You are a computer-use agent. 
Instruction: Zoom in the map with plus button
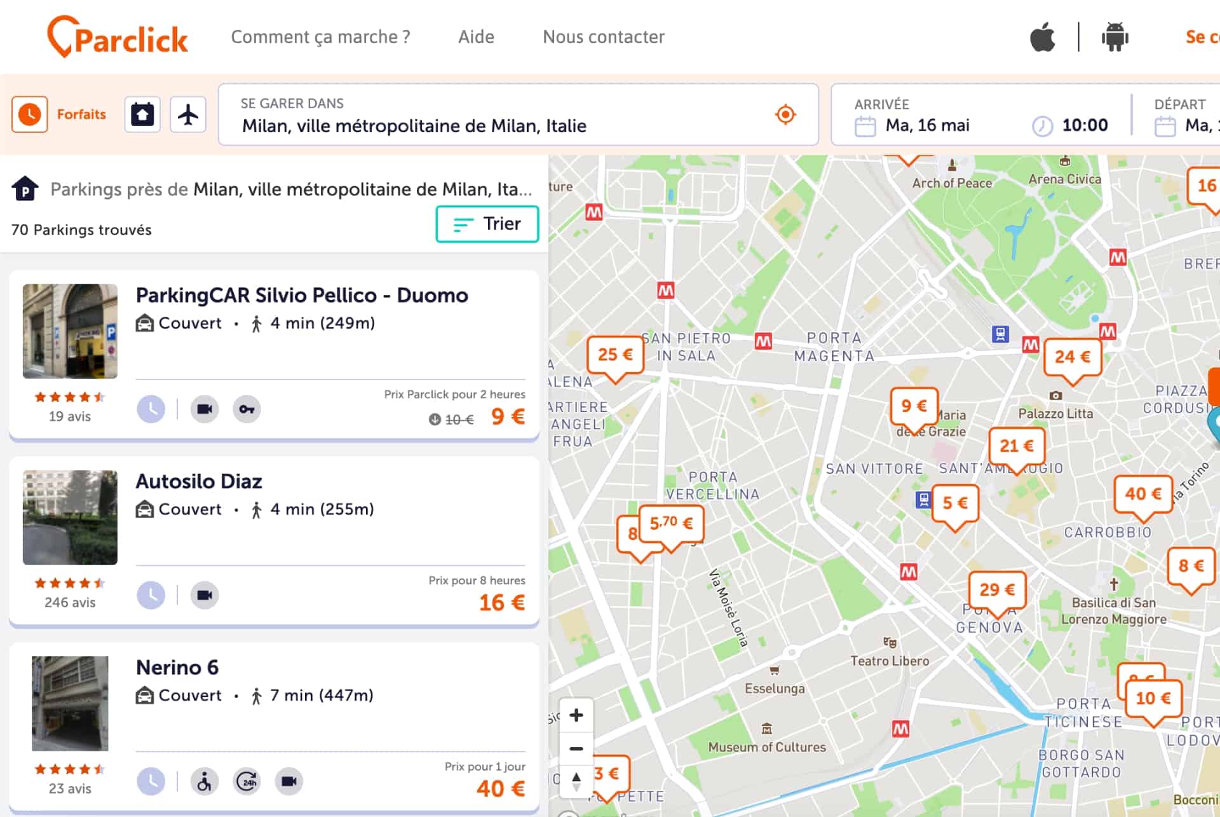[576, 715]
